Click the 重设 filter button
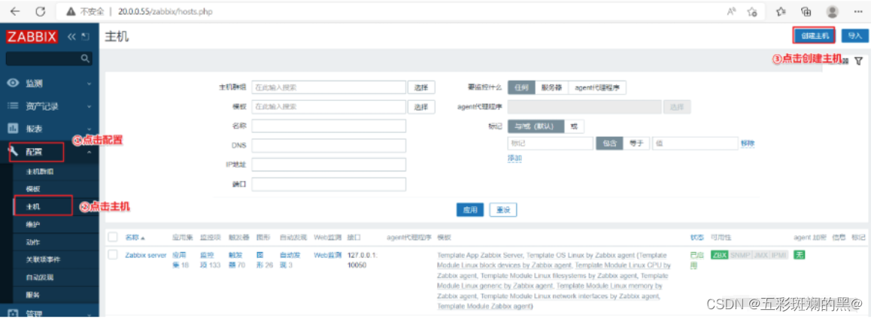The image size is (874, 319). coord(503,210)
